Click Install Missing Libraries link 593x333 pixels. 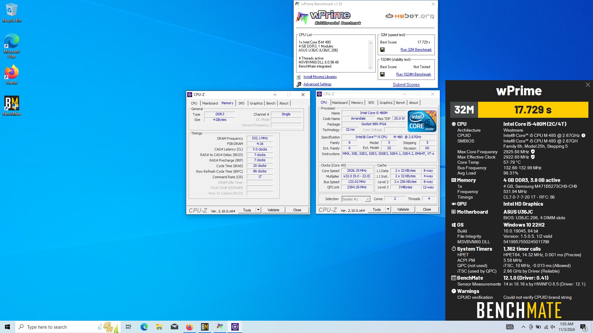[320, 77]
